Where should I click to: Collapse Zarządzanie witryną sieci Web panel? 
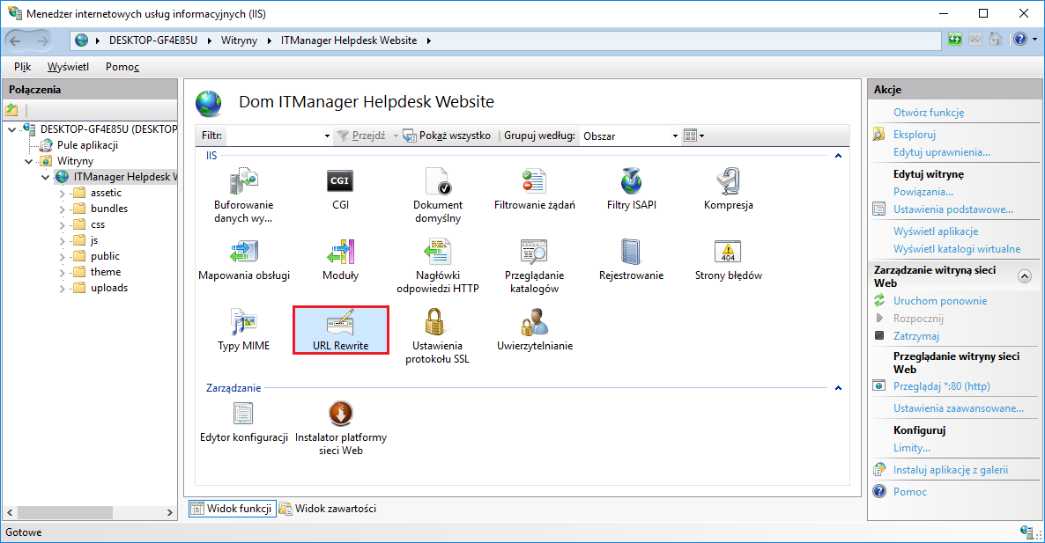(1025, 276)
